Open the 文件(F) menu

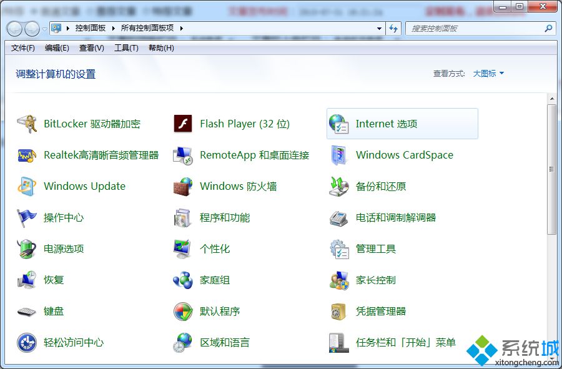22,48
